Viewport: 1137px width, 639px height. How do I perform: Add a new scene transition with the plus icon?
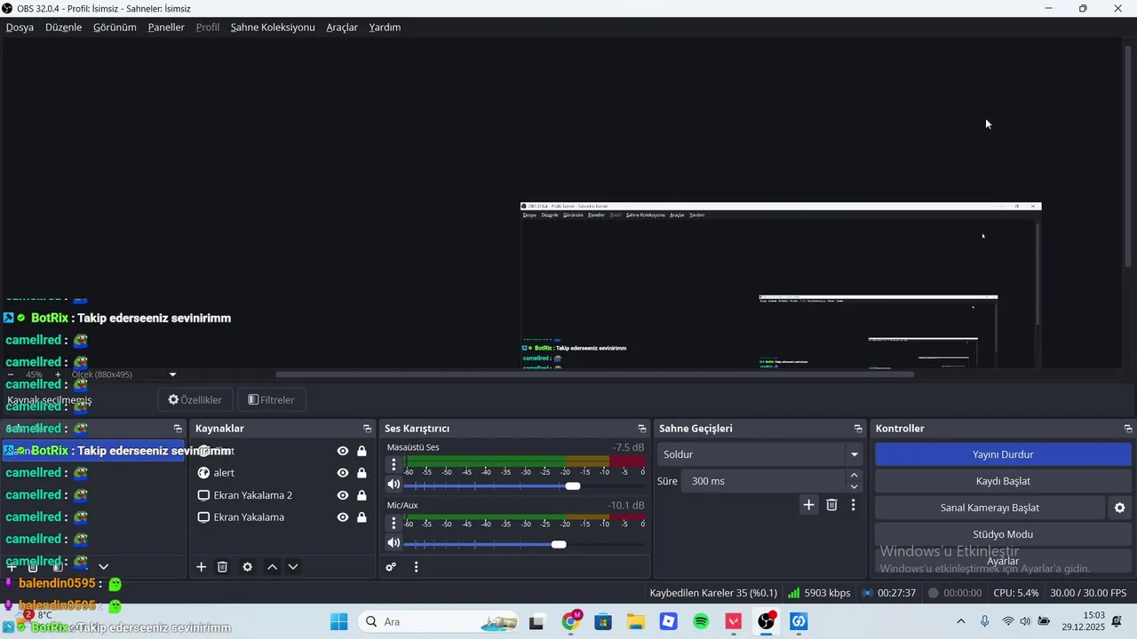pos(808,505)
